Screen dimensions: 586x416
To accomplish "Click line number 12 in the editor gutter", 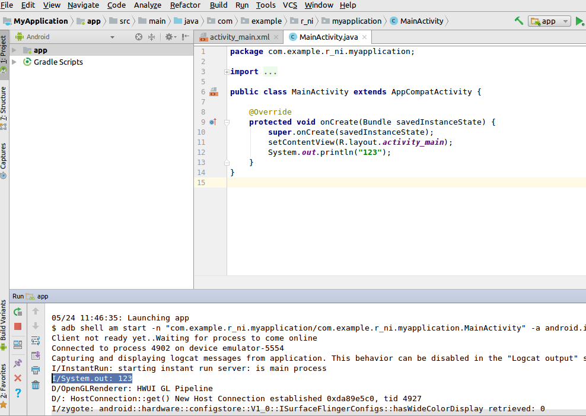I will (202, 152).
